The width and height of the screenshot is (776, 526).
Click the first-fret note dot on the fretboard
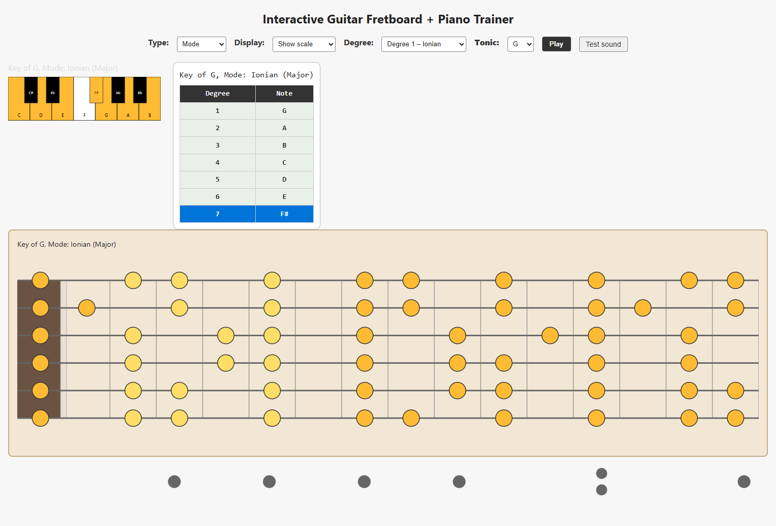87,308
